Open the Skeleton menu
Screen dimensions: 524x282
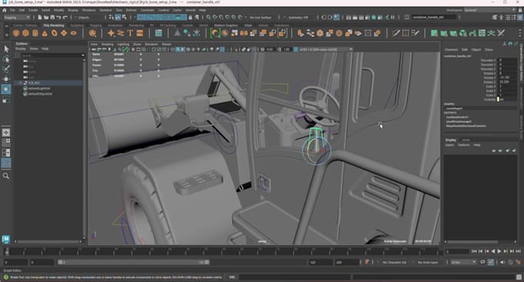tap(106, 10)
